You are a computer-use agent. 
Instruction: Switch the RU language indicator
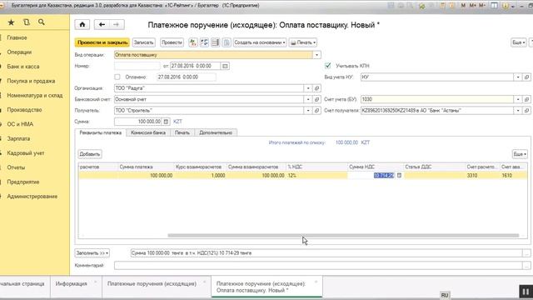pyautogui.click(x=445, y=295)
